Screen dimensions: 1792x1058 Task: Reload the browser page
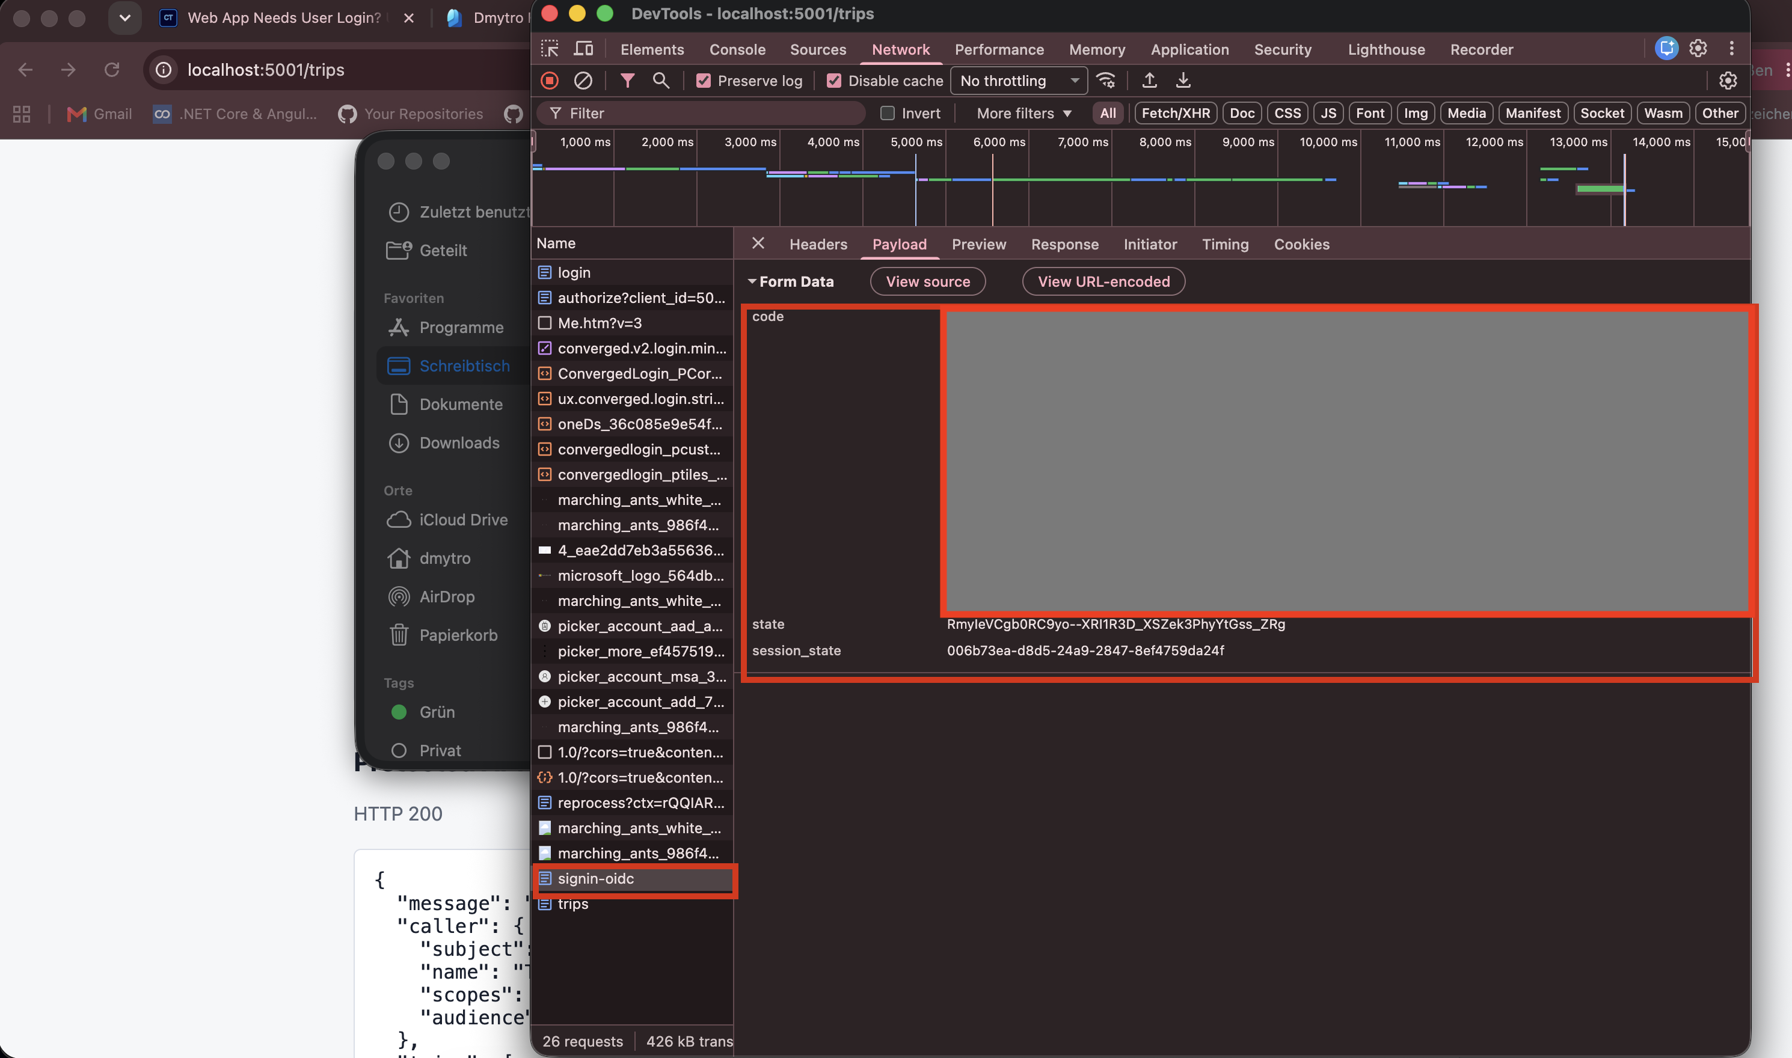(111, 69)
